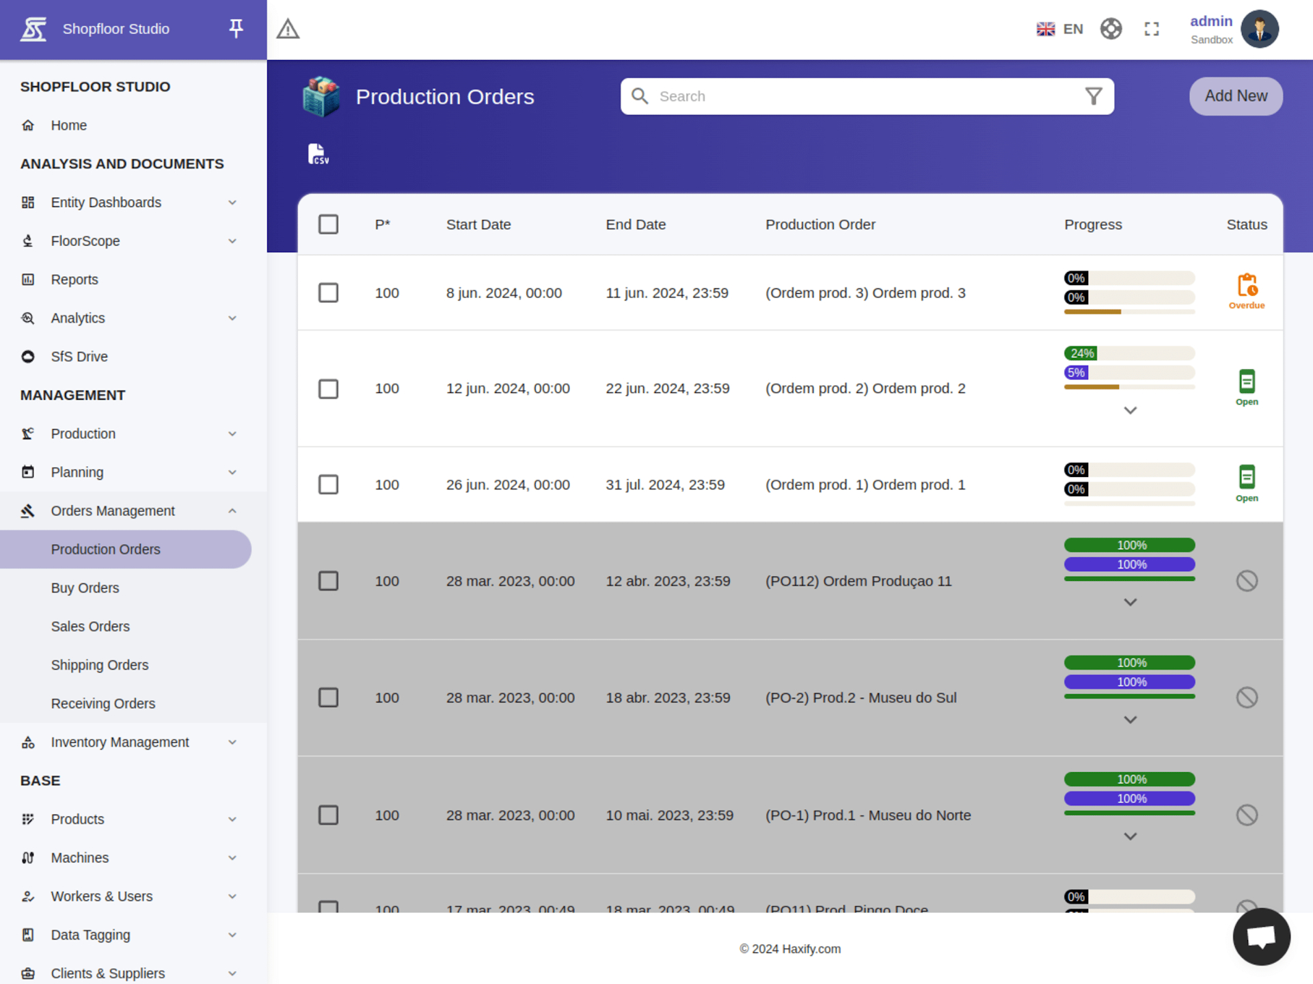Tick checkbox for PO112 Ordem Produçao 11

tap(328, 581)
